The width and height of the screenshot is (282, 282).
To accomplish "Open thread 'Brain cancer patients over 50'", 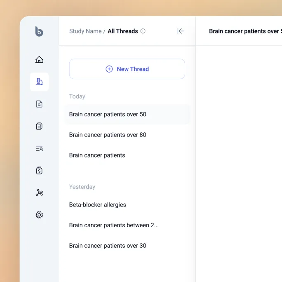I will point(127,114).
